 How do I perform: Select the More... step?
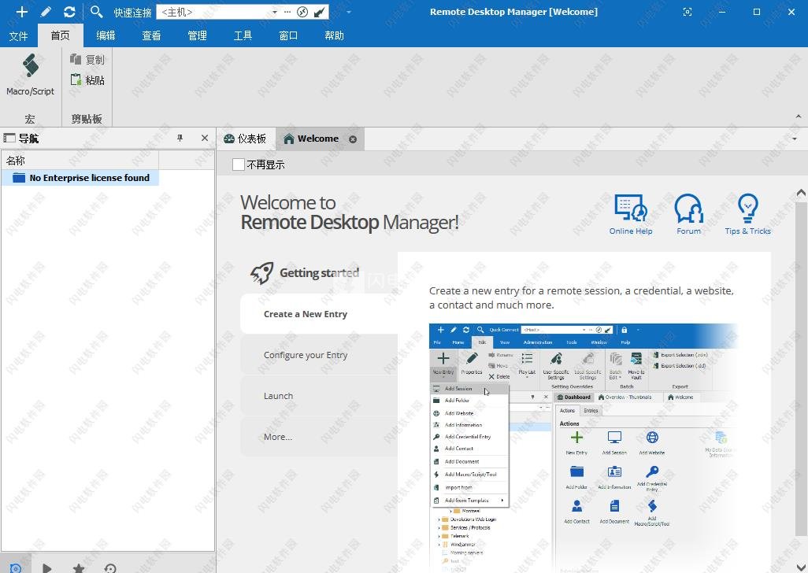coord(319,437)
